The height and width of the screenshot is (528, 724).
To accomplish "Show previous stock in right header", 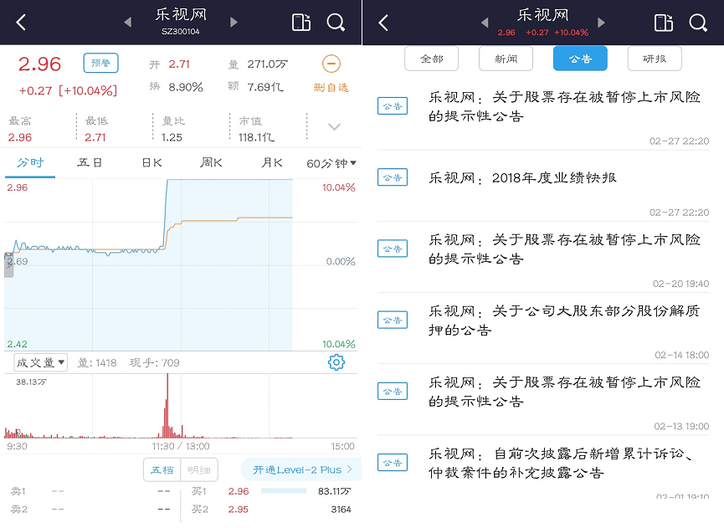I will 485,22.
